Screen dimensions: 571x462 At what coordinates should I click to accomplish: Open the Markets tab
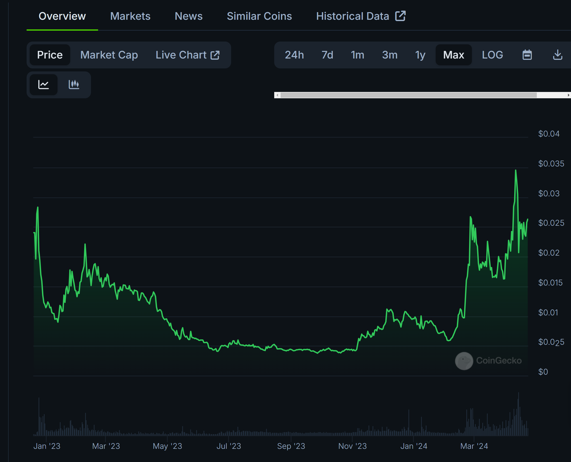pyautogui.click(x=130, y=16)
